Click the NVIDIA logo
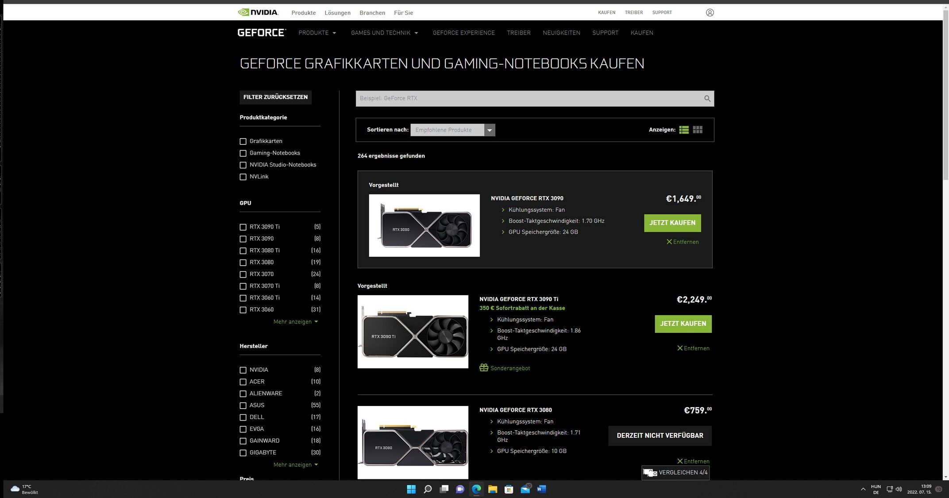 click(x=258, y=12)
